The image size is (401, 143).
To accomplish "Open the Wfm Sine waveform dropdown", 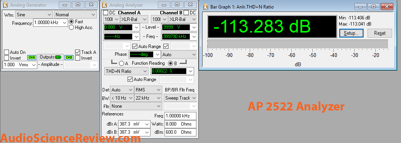I will [34, 15].
